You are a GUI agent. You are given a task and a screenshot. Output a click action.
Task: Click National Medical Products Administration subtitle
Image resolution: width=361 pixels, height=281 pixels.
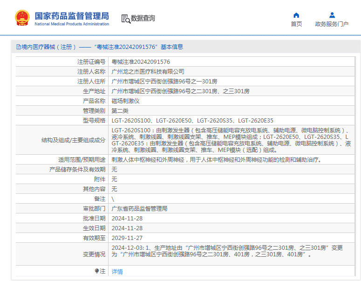[x=72, y=24]
